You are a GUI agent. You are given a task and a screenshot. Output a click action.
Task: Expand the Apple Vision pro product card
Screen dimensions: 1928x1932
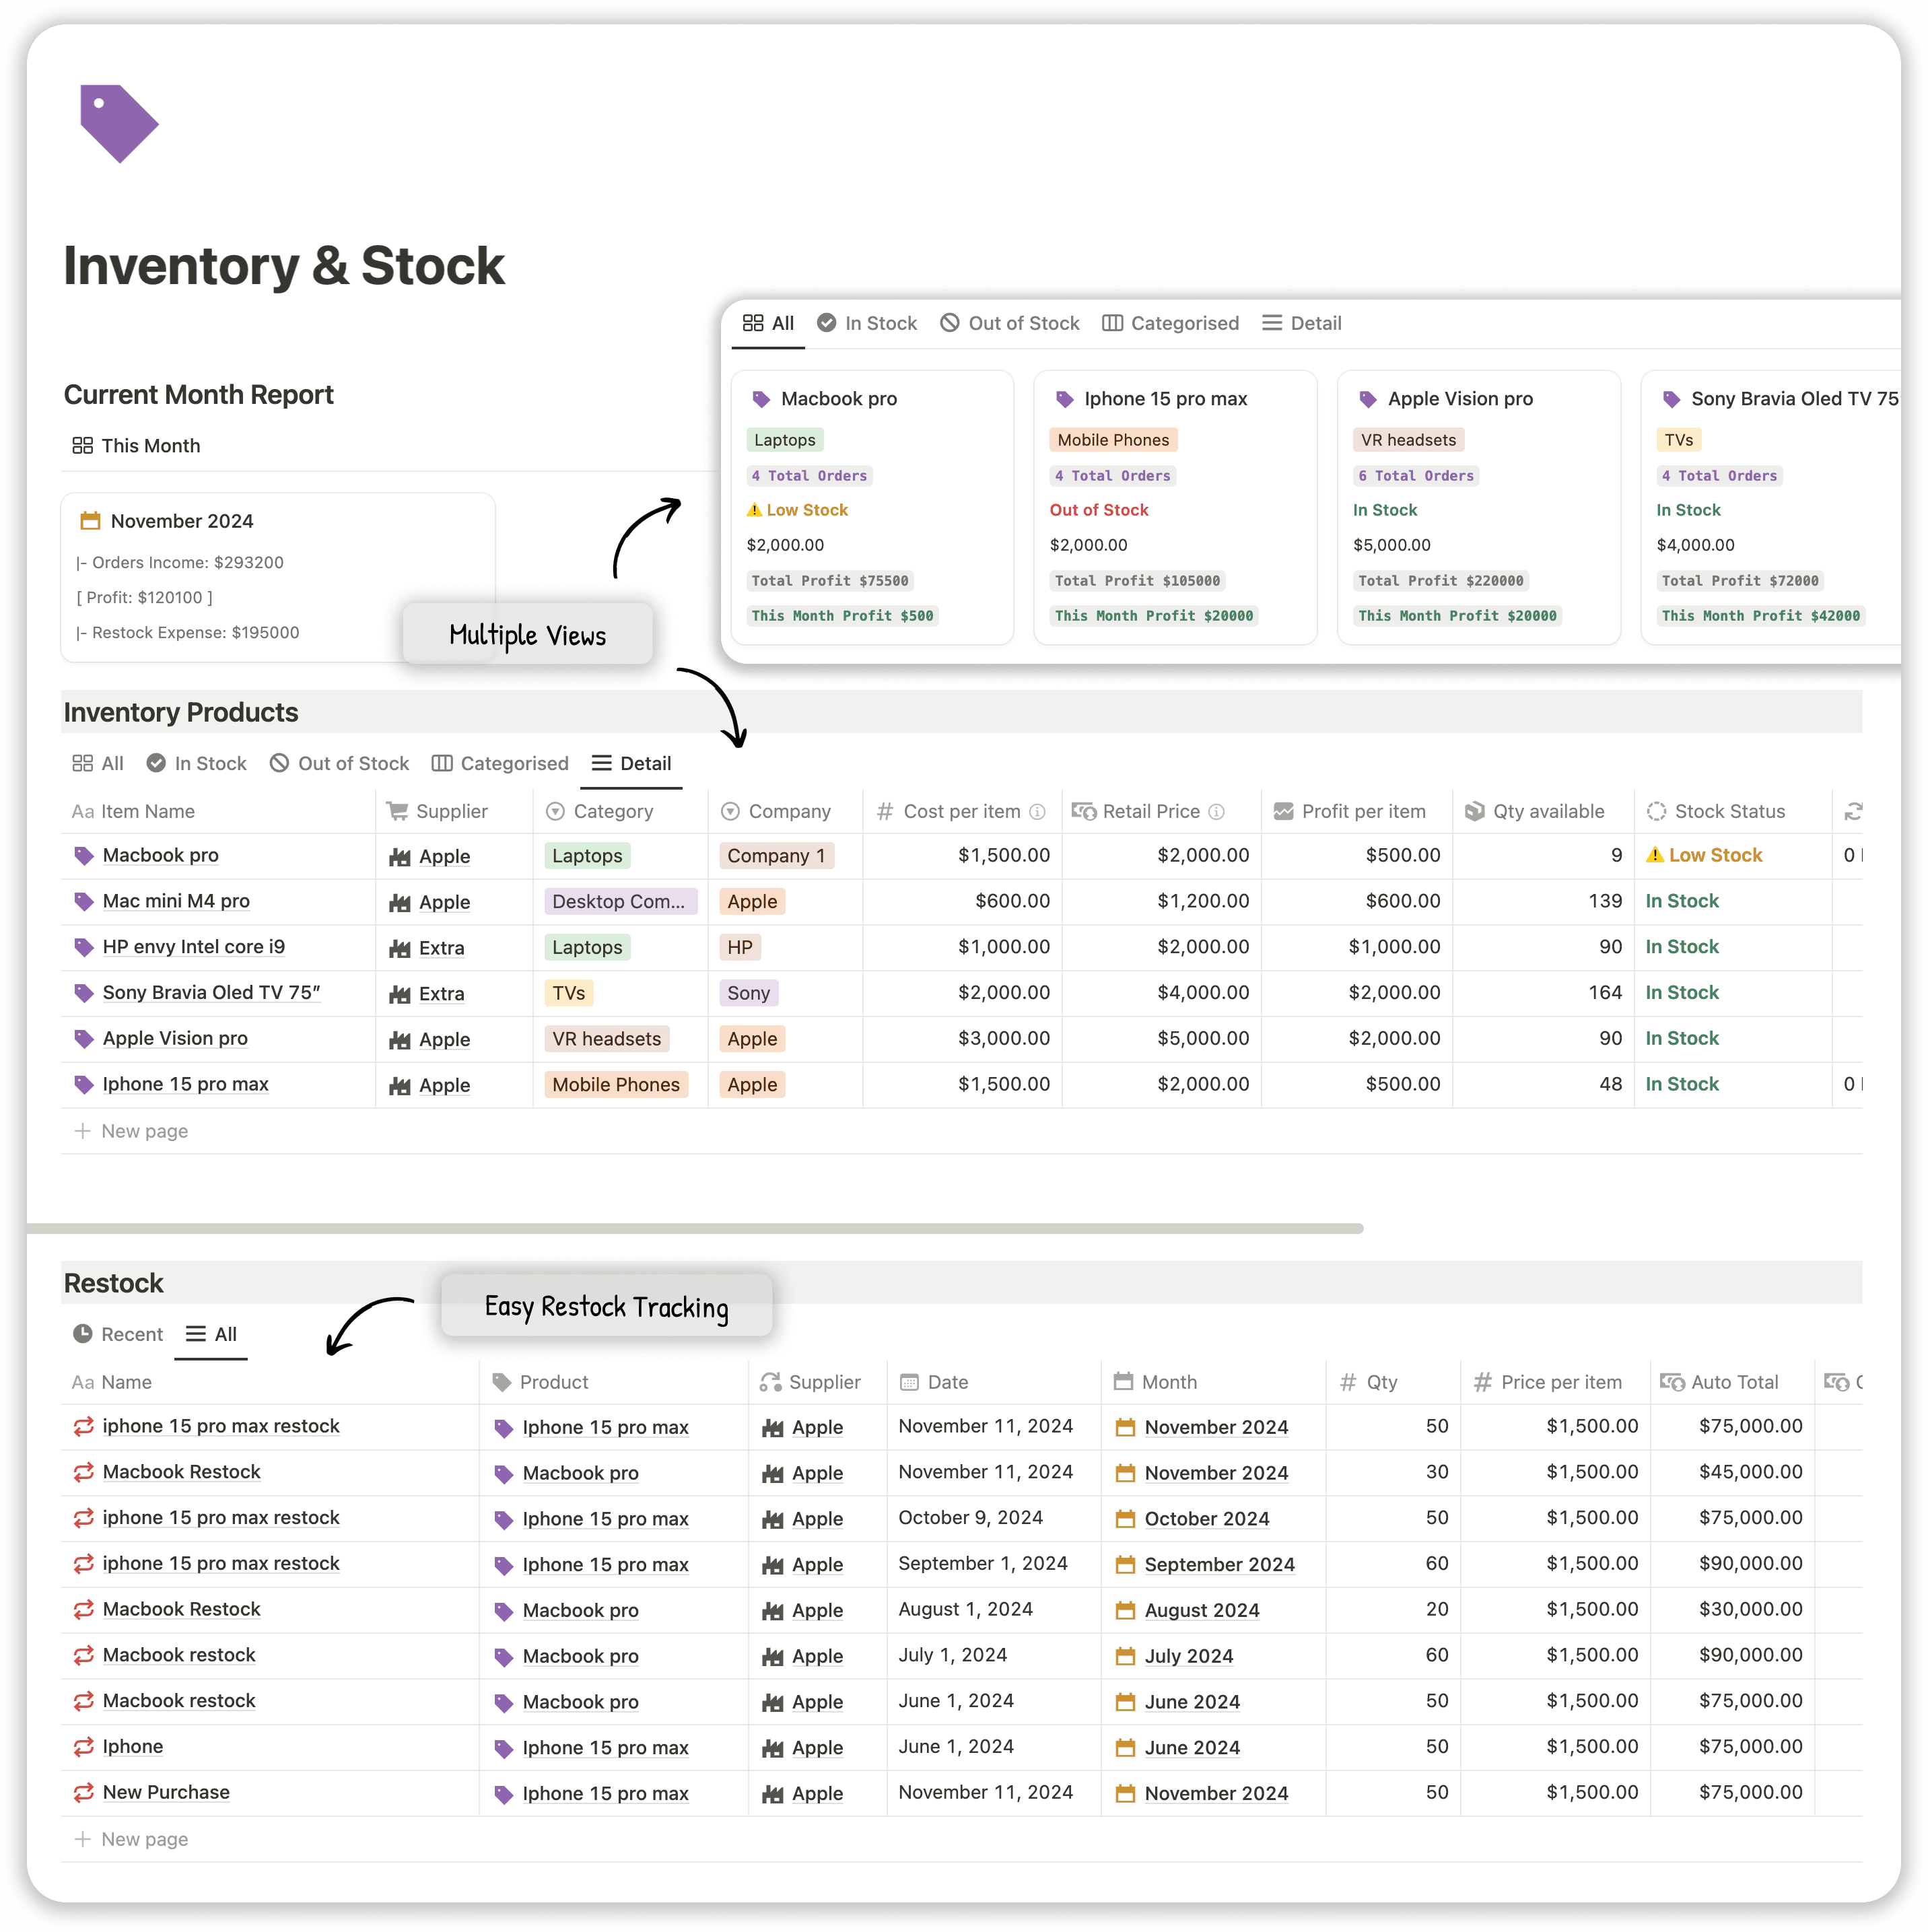point(1458,397)
